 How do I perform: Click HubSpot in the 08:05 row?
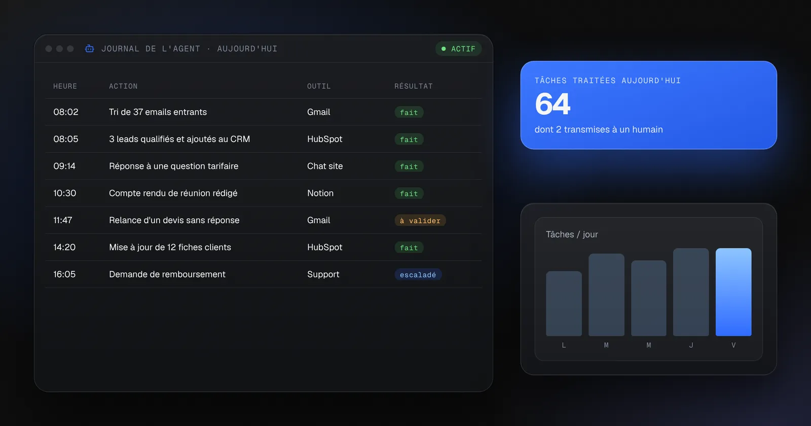[325, 139]
